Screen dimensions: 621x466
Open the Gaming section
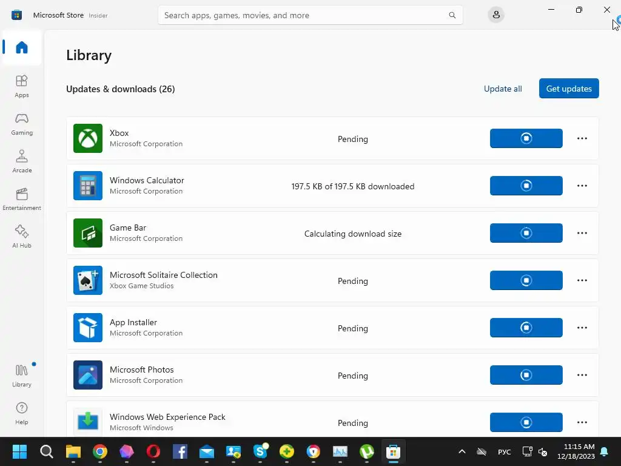(22, 124)
